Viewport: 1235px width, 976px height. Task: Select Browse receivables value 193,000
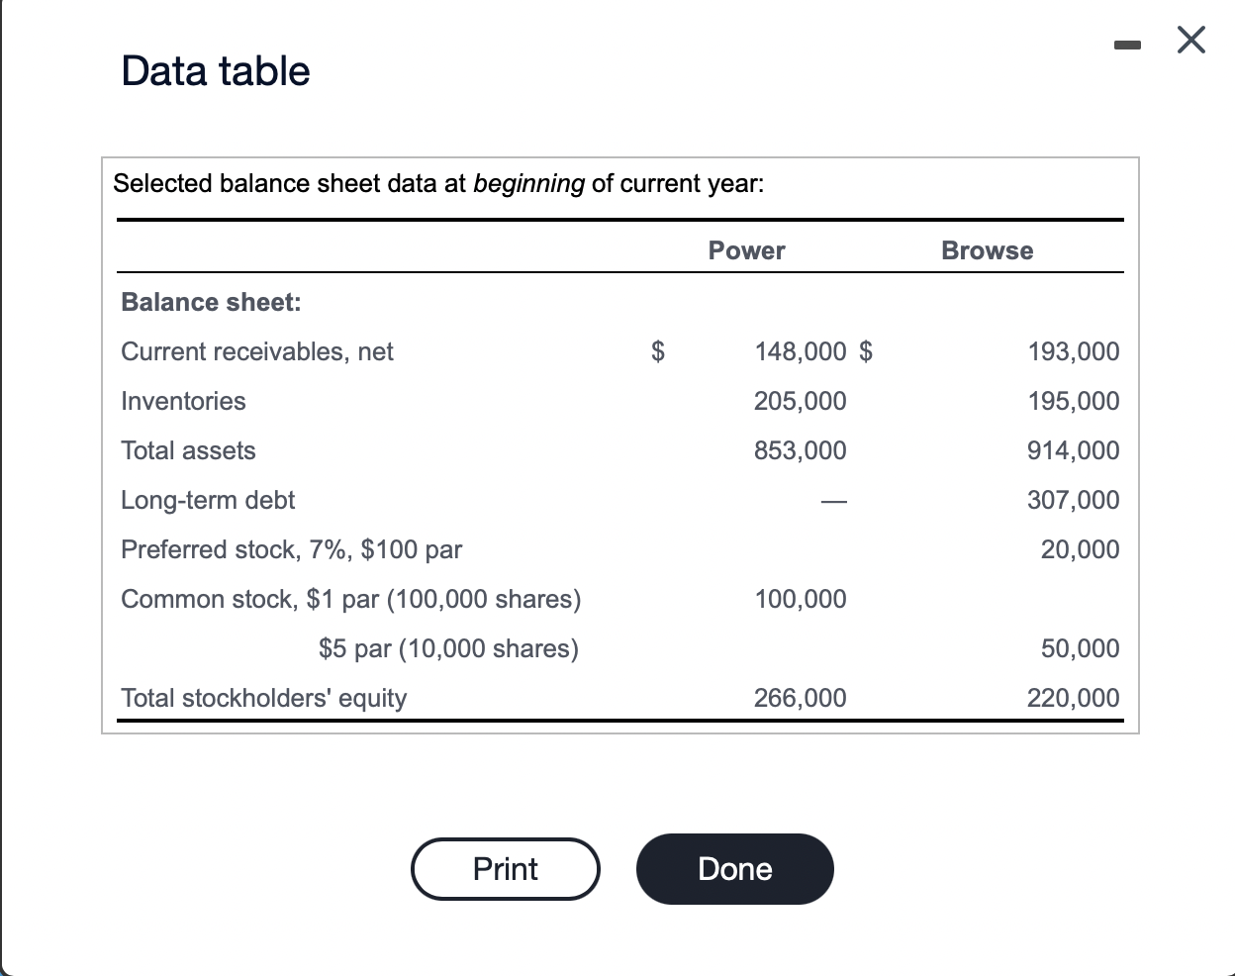point(1074,351)
